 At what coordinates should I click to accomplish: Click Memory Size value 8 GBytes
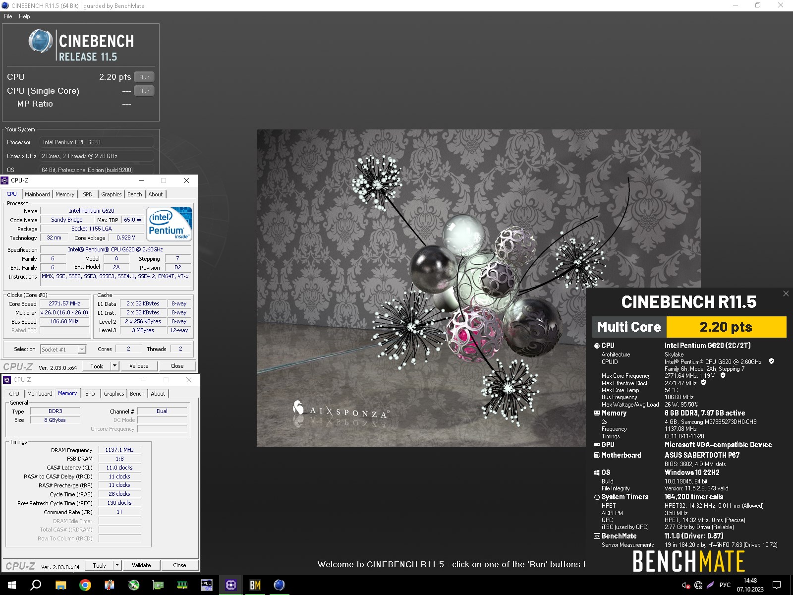(x=55, y=420)
